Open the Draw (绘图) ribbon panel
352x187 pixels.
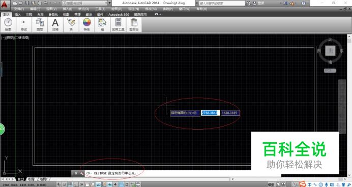(x=8, y=25)
